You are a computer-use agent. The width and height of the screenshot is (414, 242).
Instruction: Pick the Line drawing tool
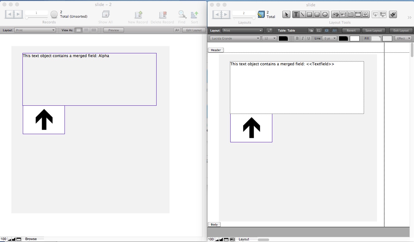(303, 14)
